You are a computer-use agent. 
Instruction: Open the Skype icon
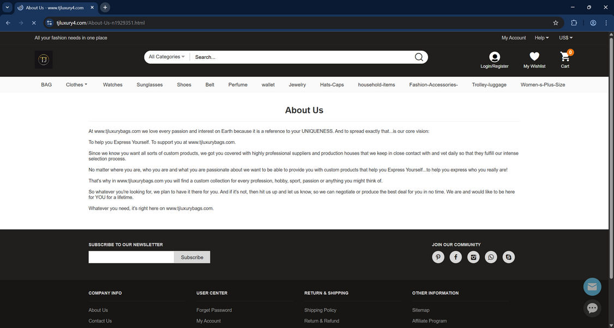[508, 257]
